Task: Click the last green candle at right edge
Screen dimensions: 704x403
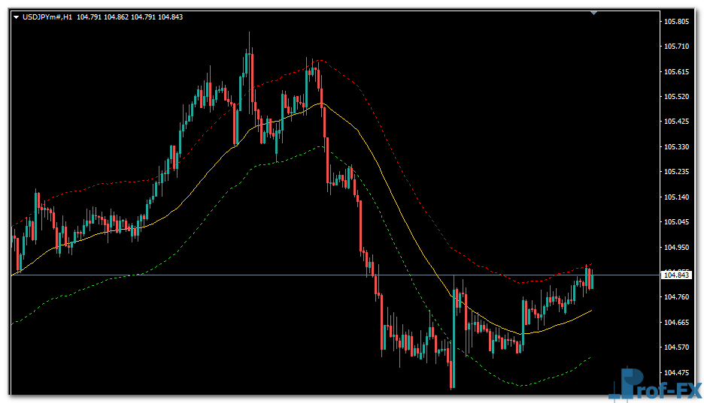Action: 592,280
